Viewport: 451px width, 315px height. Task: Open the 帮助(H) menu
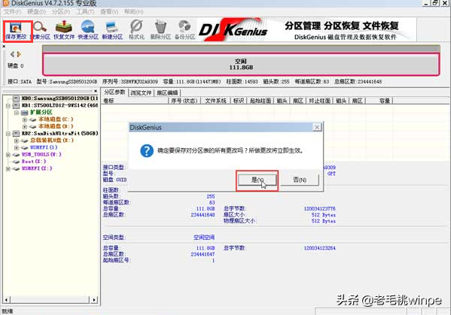click(133, 12)
